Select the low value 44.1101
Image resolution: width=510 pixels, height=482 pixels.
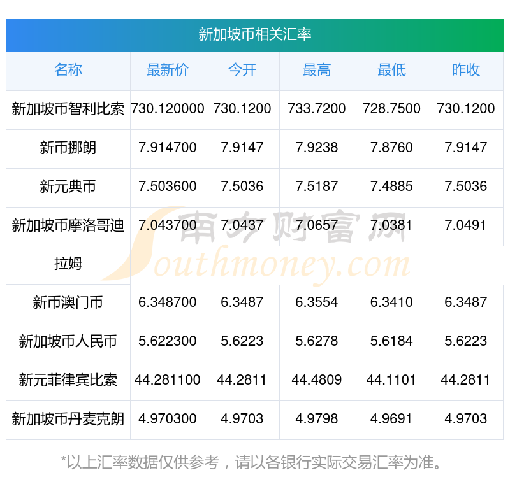click(391, 380)
